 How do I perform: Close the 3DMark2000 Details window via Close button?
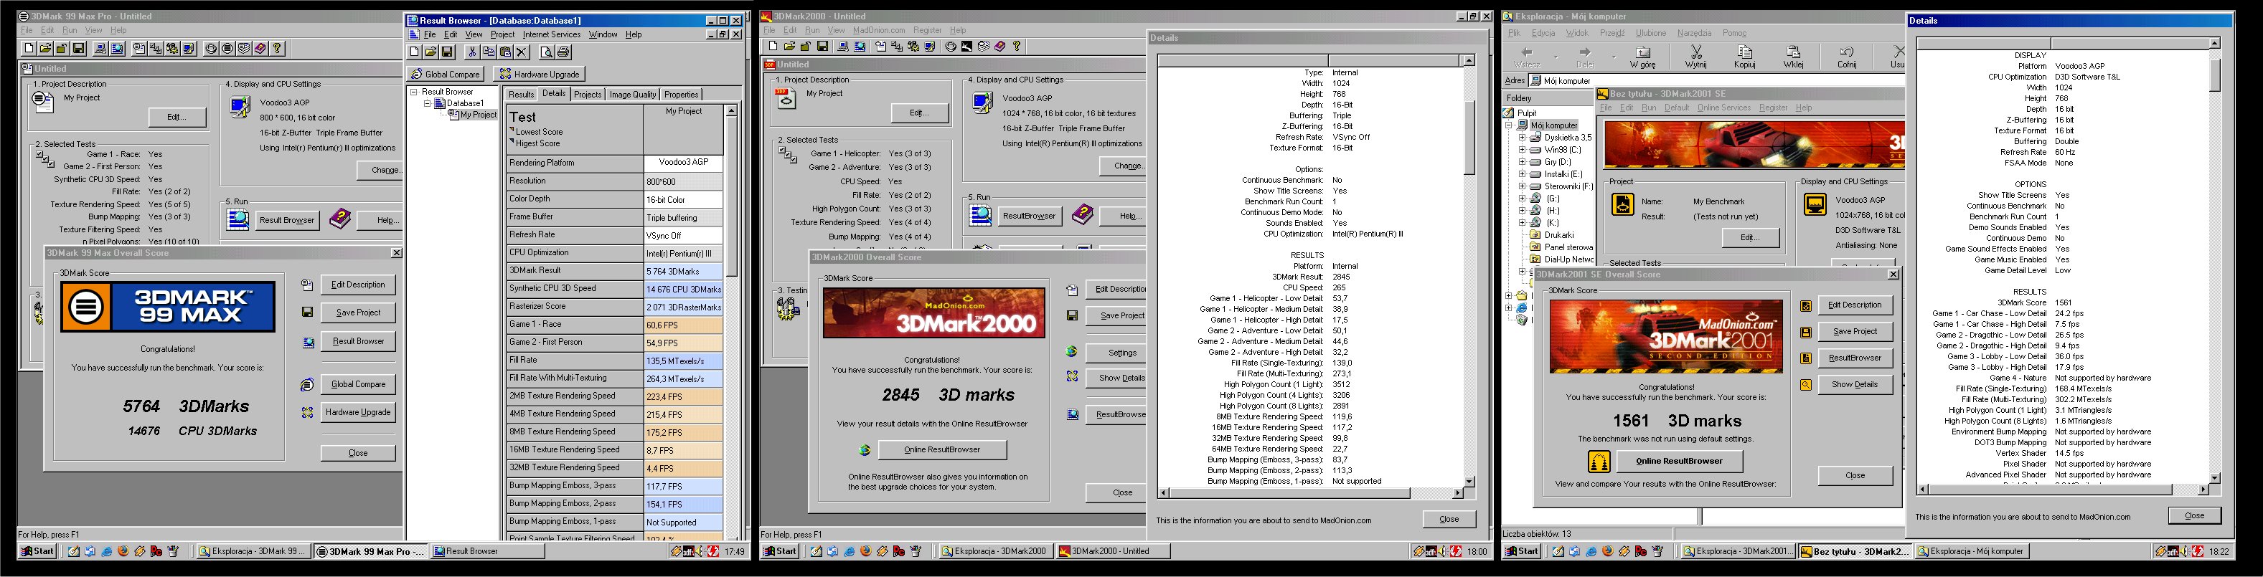(1449, 519)
